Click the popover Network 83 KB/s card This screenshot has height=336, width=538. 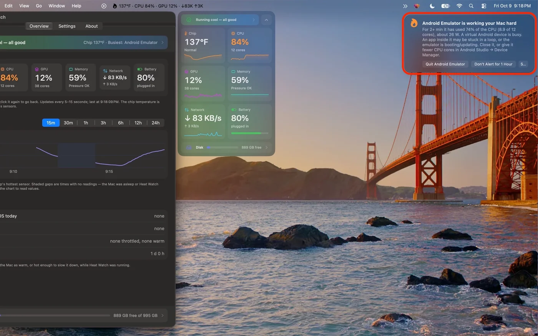click(x=203, y=121)
